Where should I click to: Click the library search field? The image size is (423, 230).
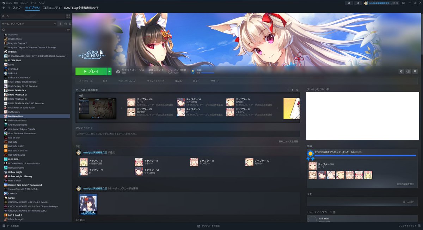click(x=34, y=30)
